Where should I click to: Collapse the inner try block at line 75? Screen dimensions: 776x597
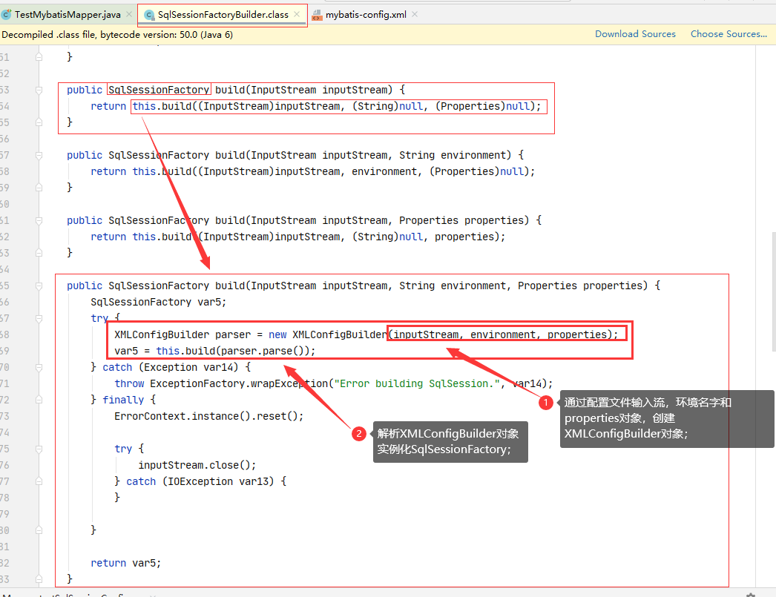(x=40, y=449)
